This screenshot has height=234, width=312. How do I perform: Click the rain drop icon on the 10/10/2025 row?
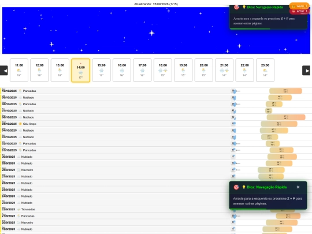(x=235, y=91)
